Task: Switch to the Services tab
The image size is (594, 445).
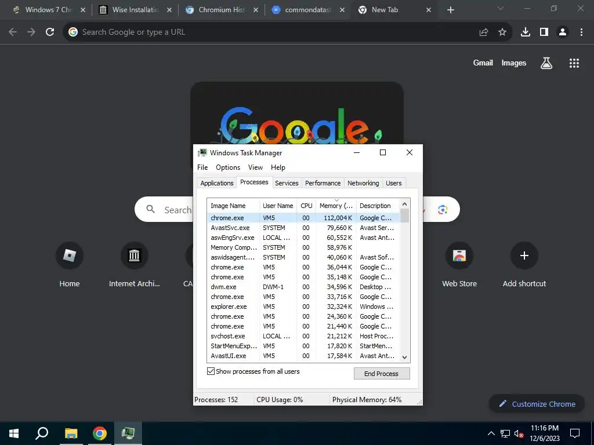Action: click(287, 183)
